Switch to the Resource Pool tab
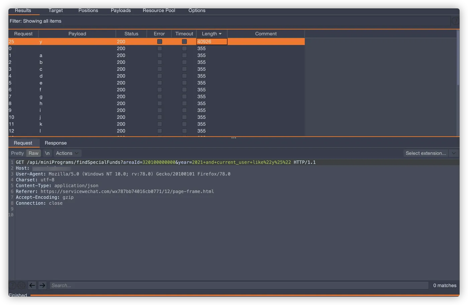 (x=159, y=11)
